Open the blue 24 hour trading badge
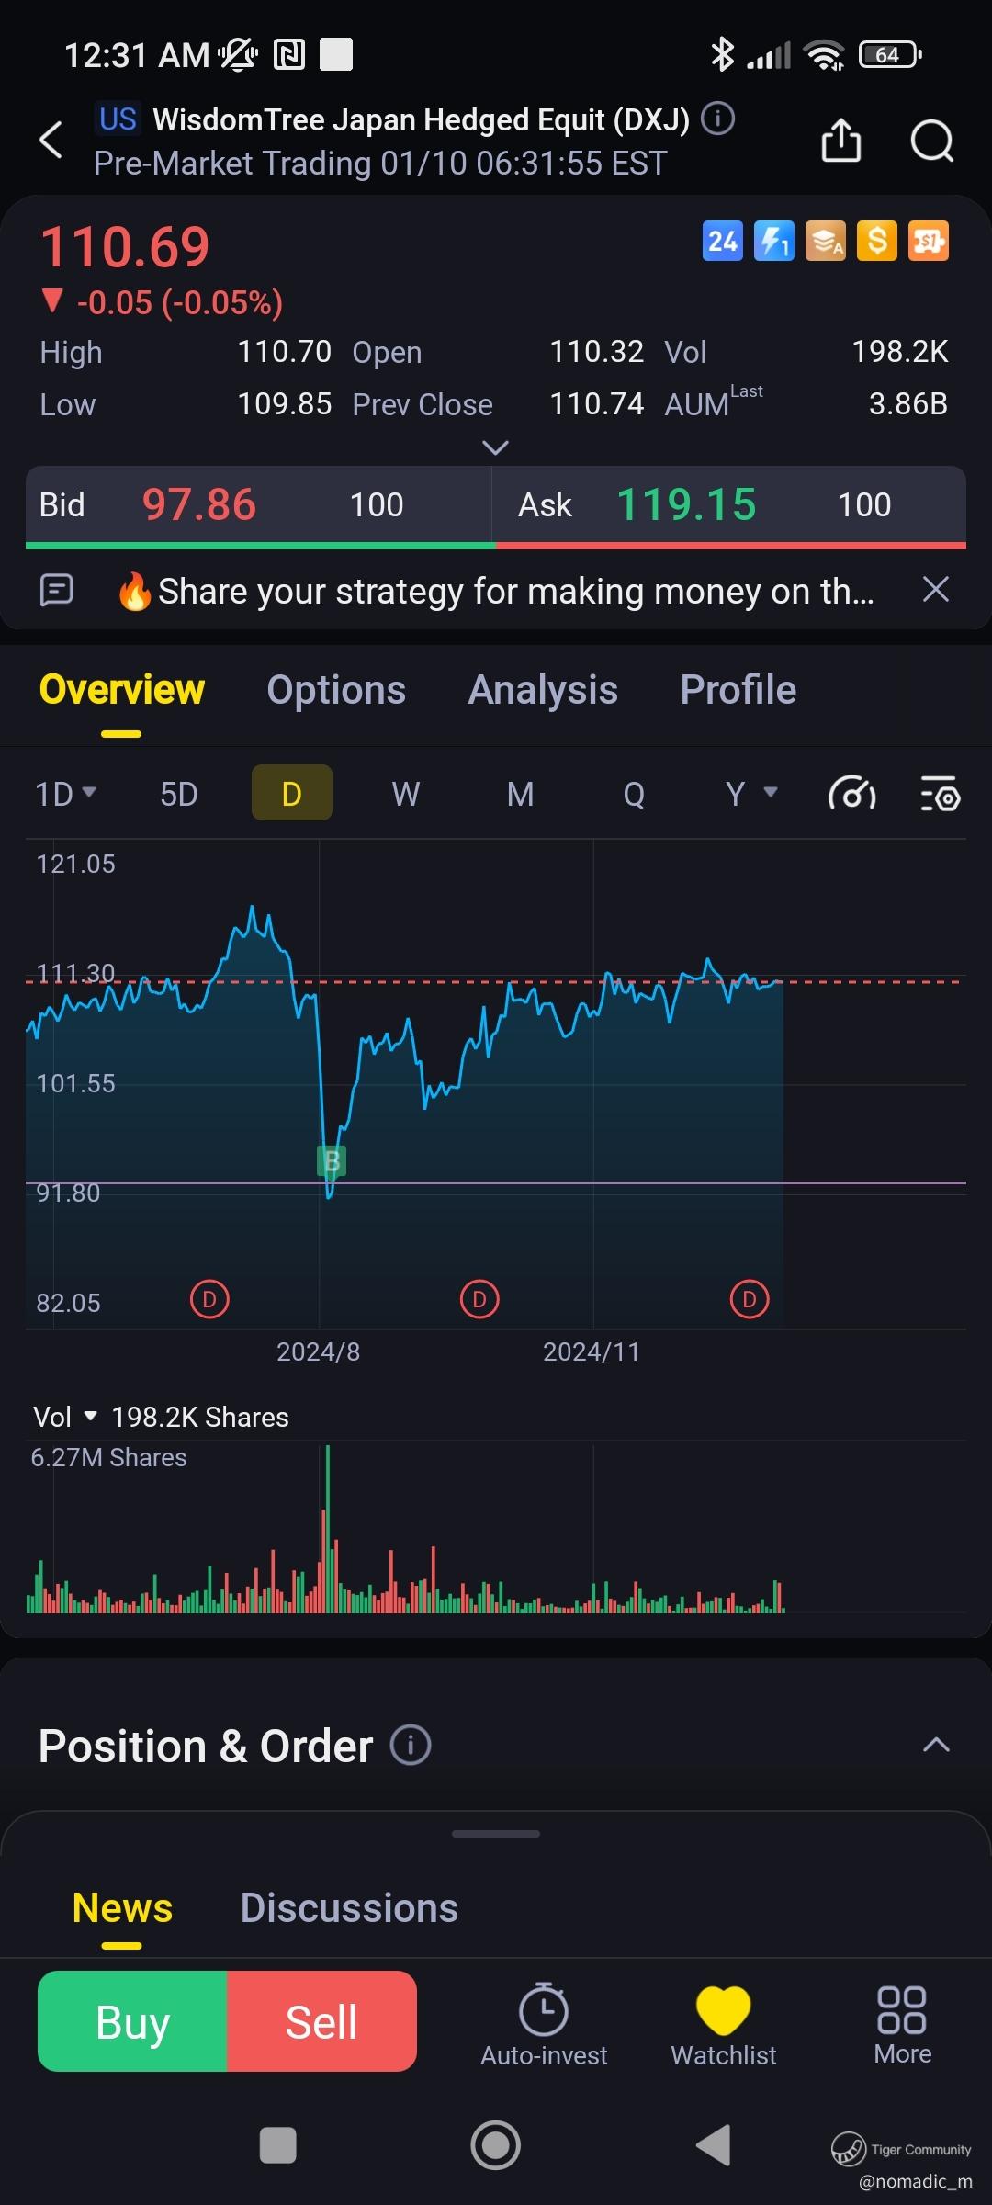This screenshot has width=992, height=2205. pos(723,242)
